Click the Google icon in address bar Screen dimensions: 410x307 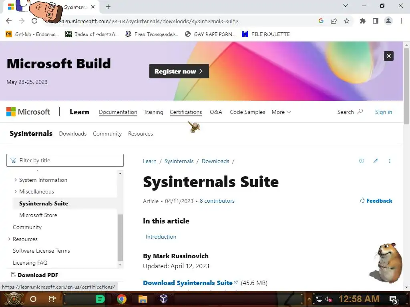point(321,21)
